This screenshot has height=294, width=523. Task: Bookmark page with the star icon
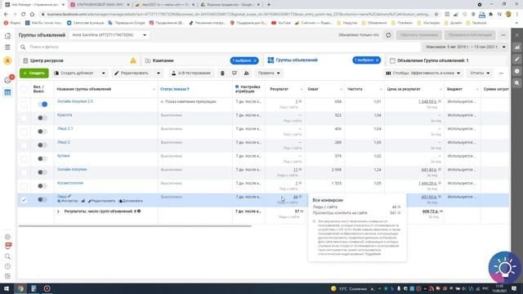(436, 15)
